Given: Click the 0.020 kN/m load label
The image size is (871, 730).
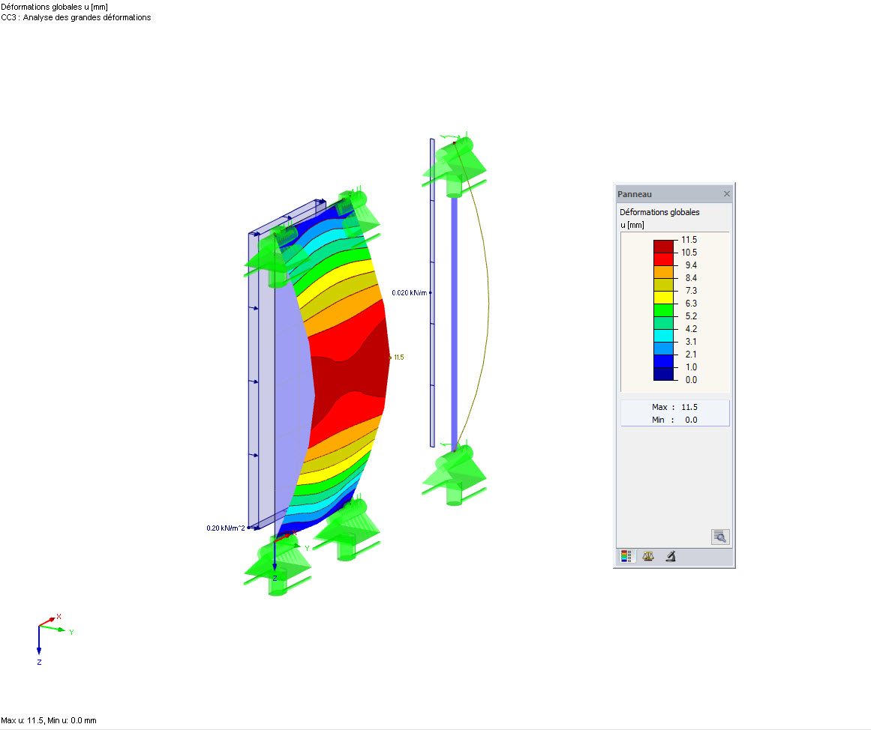Looking at the screenshot, I should pos(410,292).
